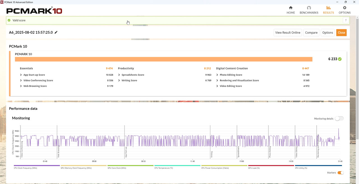This screenshot has height=184, width=359.
Task: Click the green checkmark next to 6 233
Action: click(340, 59)
